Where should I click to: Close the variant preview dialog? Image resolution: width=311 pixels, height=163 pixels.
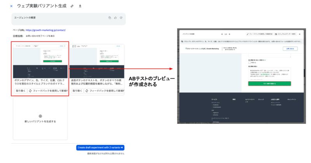pyautogui.click(x=300, y=34)
